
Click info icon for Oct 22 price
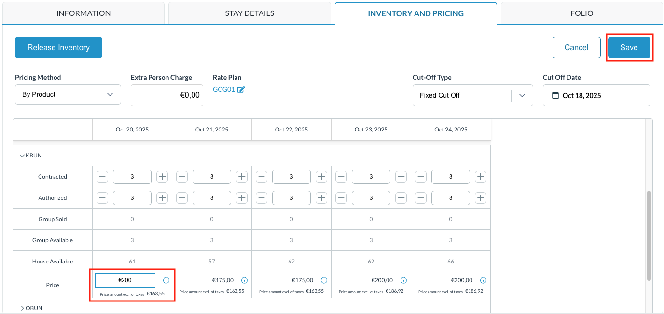pos(324,280)
